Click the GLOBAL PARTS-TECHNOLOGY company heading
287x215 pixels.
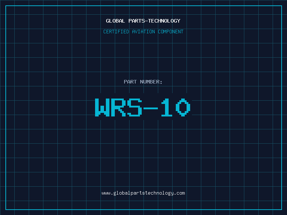[143, 21]
